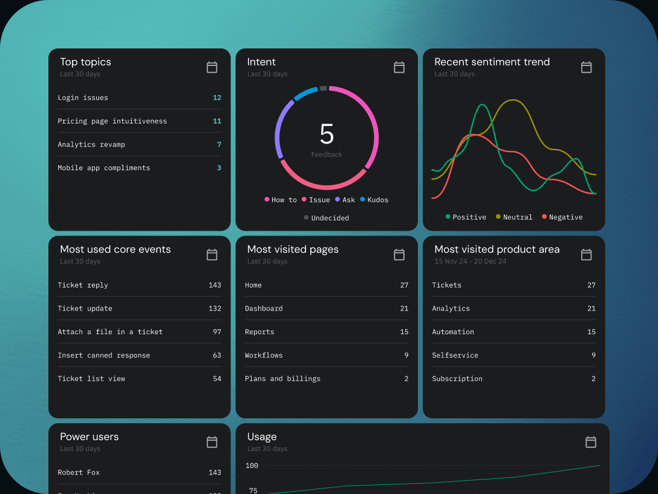Toggle the How to legend item

click(281, 200)
